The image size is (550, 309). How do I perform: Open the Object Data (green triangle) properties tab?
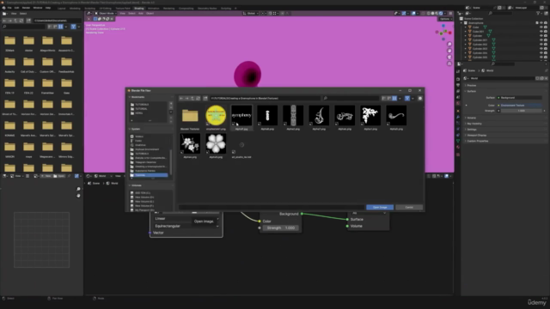tap(458, 141)
